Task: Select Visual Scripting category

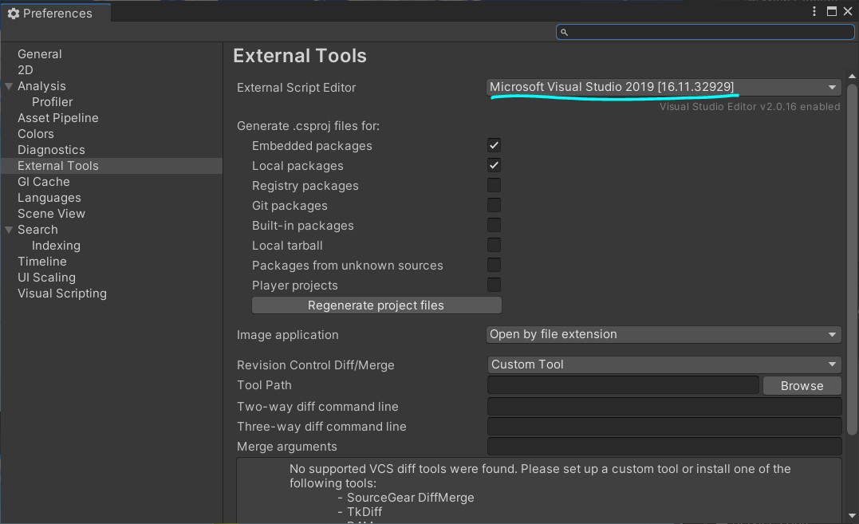Action: coord(62,293)
